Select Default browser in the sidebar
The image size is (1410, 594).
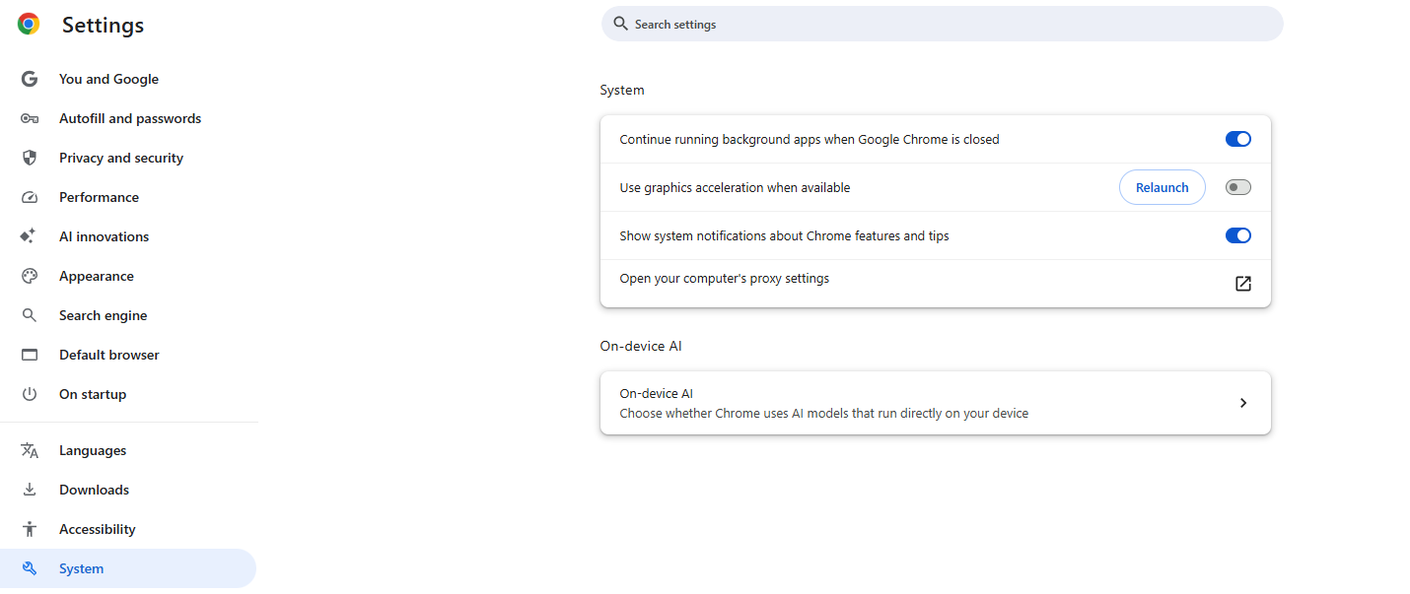click(108, 355)
